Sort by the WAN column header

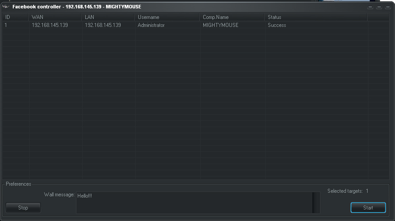coord(55,17)
